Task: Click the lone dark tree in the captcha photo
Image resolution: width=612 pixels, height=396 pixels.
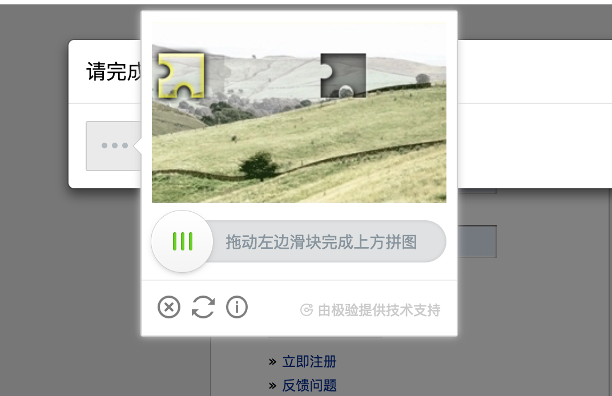Action: point(259,165)
